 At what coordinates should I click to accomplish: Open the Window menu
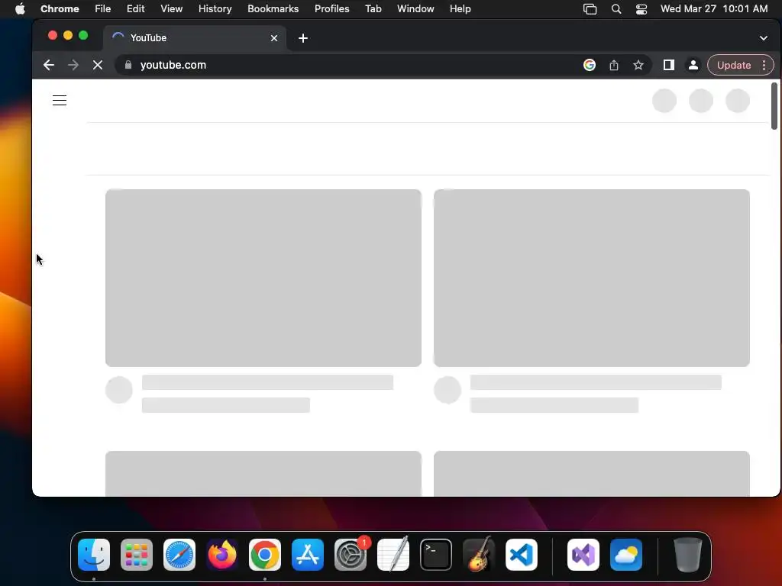[415, 8]
